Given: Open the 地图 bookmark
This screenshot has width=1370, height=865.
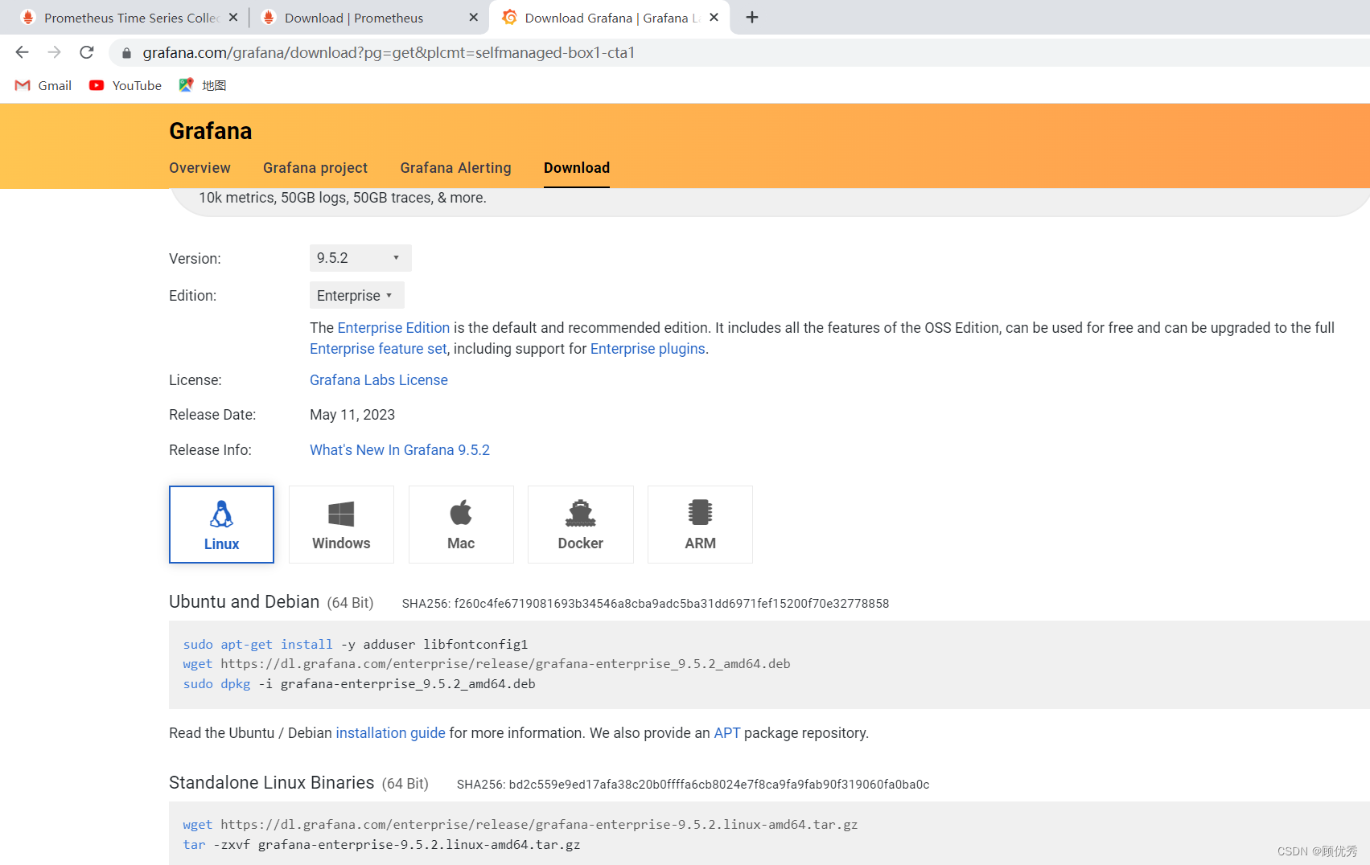Looking at the screenshot, I should click(203, 85).
